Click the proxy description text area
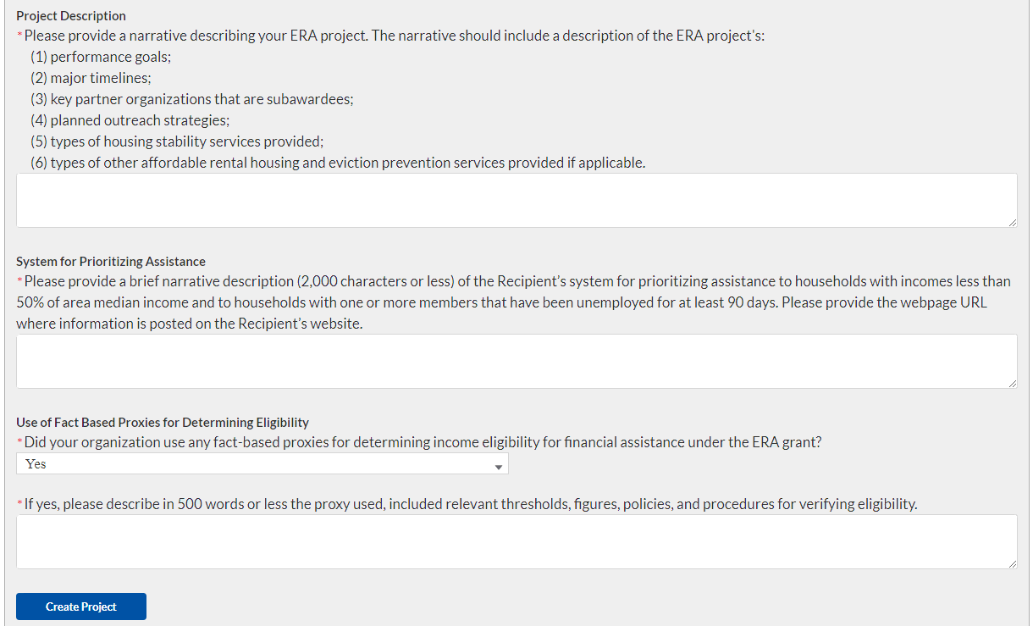Screen dimensions: 1033x626 pos(516,541)
